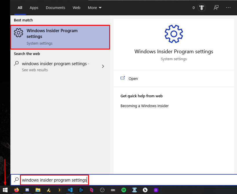The height and width of the screenshot is (194, 237).
Task: Click the search magnifier in the search box
Action: pyautogui.click(x=16, y=180)
